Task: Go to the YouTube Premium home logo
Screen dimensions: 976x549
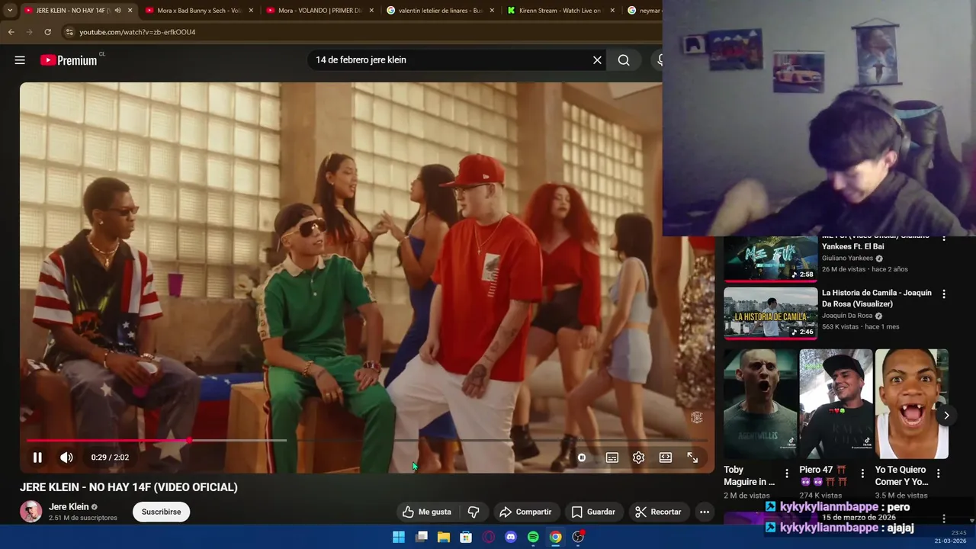Action: pos(69,60)
